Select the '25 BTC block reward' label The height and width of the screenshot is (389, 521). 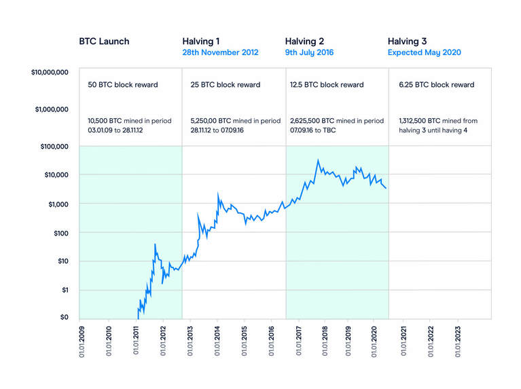pyautogui.click(x=226, y=85)
